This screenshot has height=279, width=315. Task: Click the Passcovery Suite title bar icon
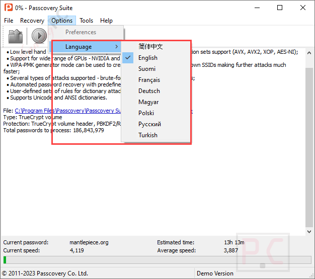point(9,8)
